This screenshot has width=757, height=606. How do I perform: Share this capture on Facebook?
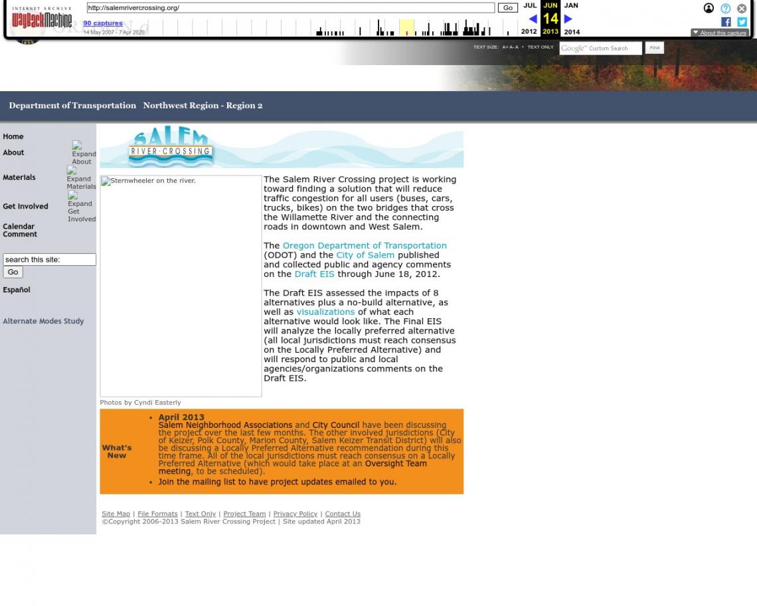tap(726, 22)
